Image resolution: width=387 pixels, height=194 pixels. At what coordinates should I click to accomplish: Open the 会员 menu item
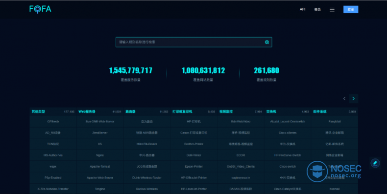[317, 9]
